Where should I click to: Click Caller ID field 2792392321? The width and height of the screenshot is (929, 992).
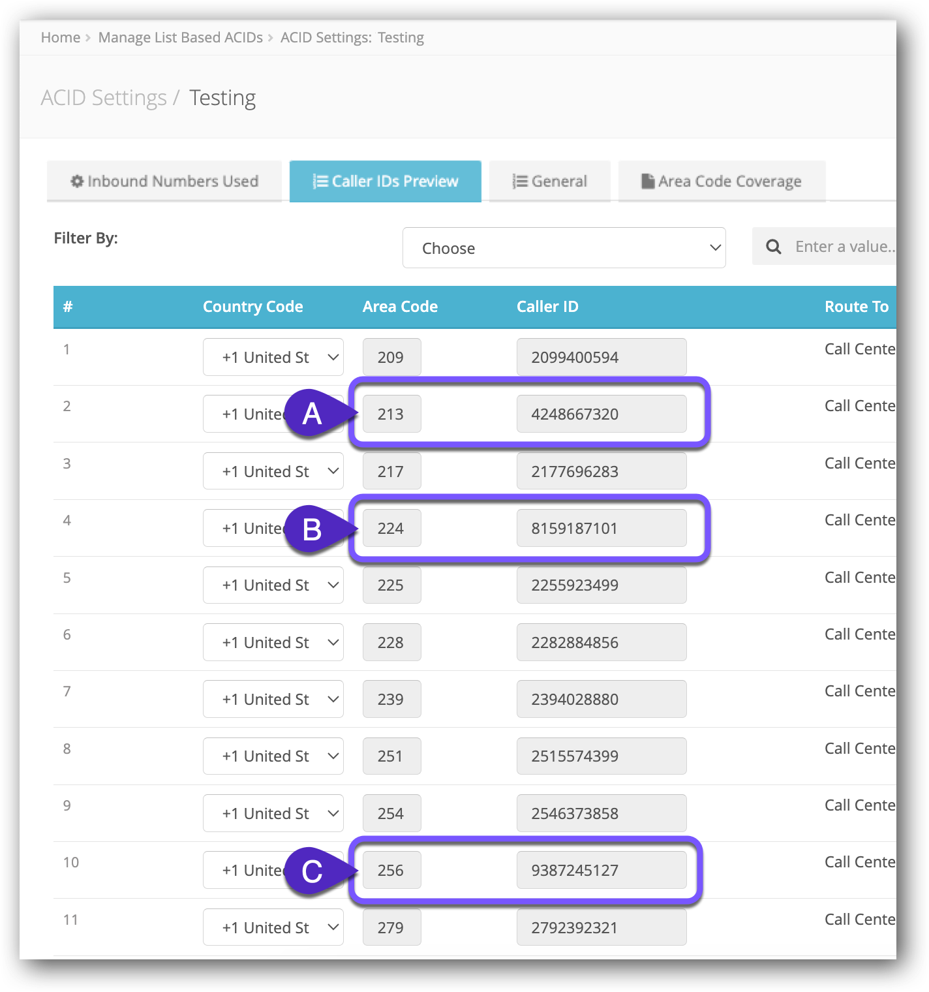click(x=602, y=927)
